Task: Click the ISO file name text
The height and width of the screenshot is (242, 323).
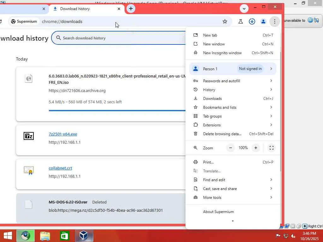Action: [x=117, y=79]
